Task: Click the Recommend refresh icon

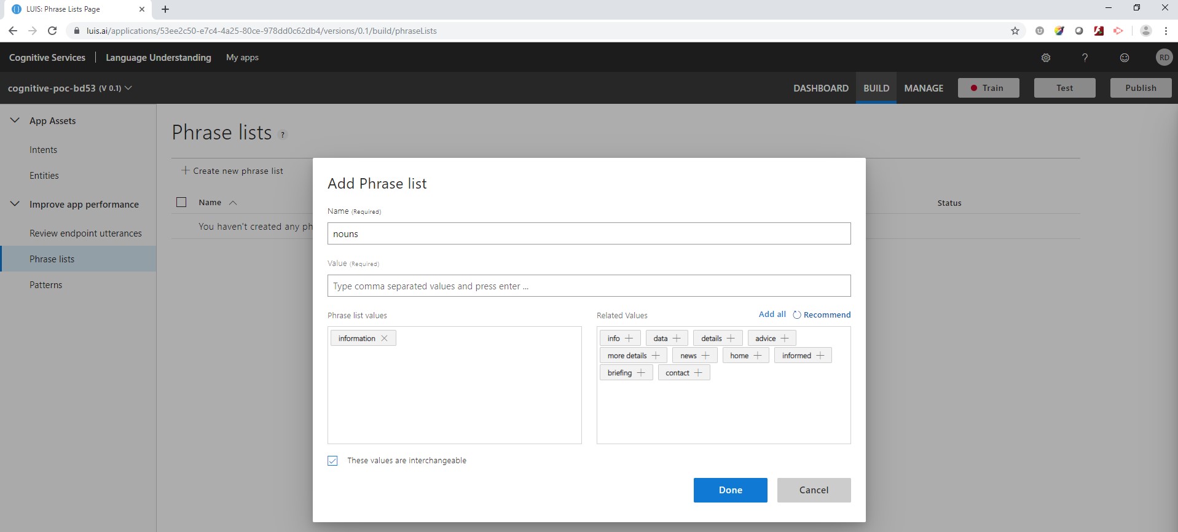Action: point(797,315)
